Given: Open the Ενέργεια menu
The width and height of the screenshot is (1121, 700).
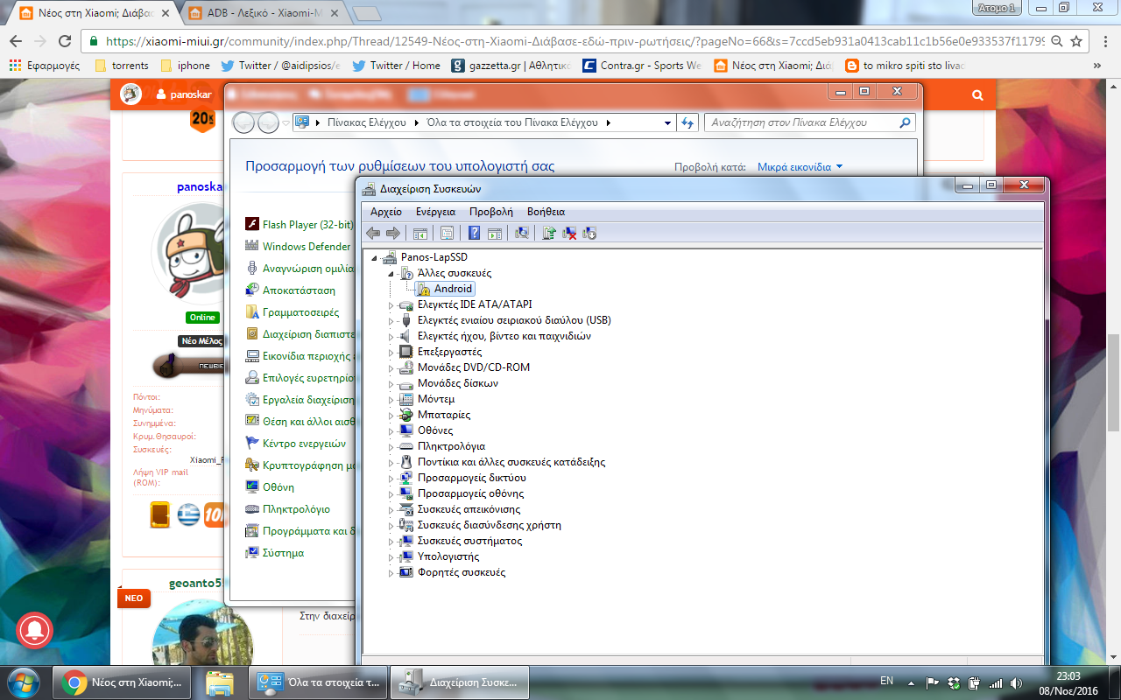Looking at the screenshot, I should coord(435,212).
